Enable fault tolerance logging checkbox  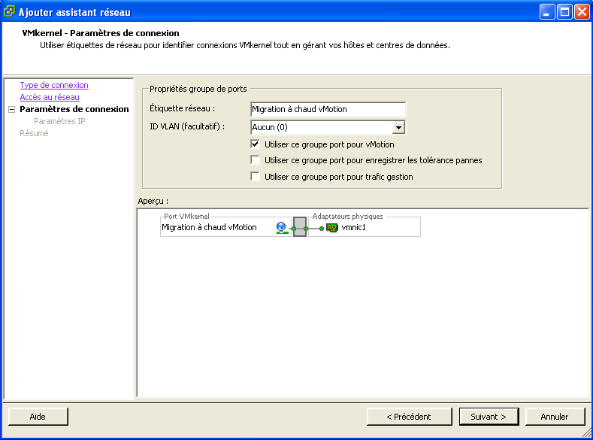pyautogui.click(x=256, y=160)
